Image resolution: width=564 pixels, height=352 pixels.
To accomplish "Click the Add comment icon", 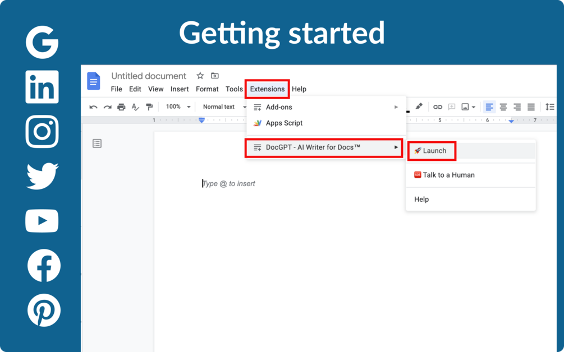I will click(x=451, y=107).
